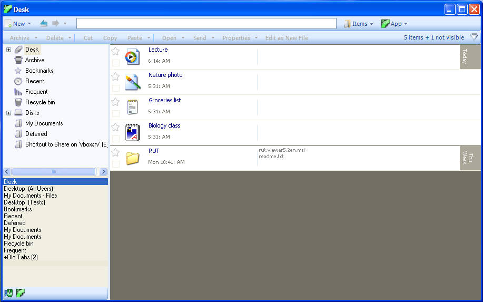The width and height of the screenshot is (483, 302).
Task: Open the navigation history dropdown arrow
Action: pos(65,23)
